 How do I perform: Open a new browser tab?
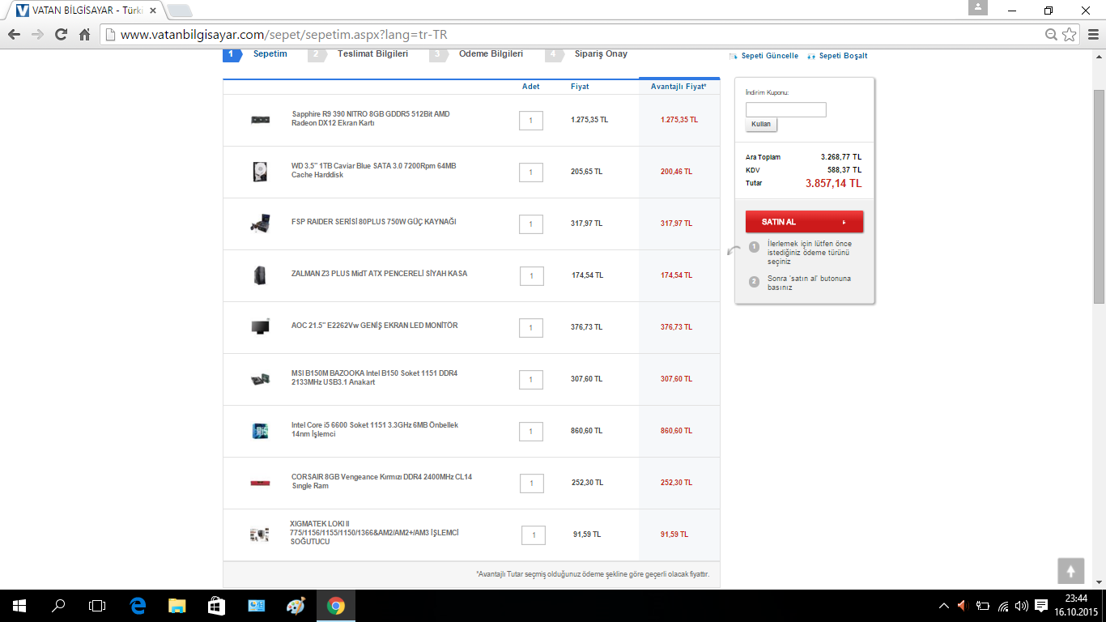[180, 11]
